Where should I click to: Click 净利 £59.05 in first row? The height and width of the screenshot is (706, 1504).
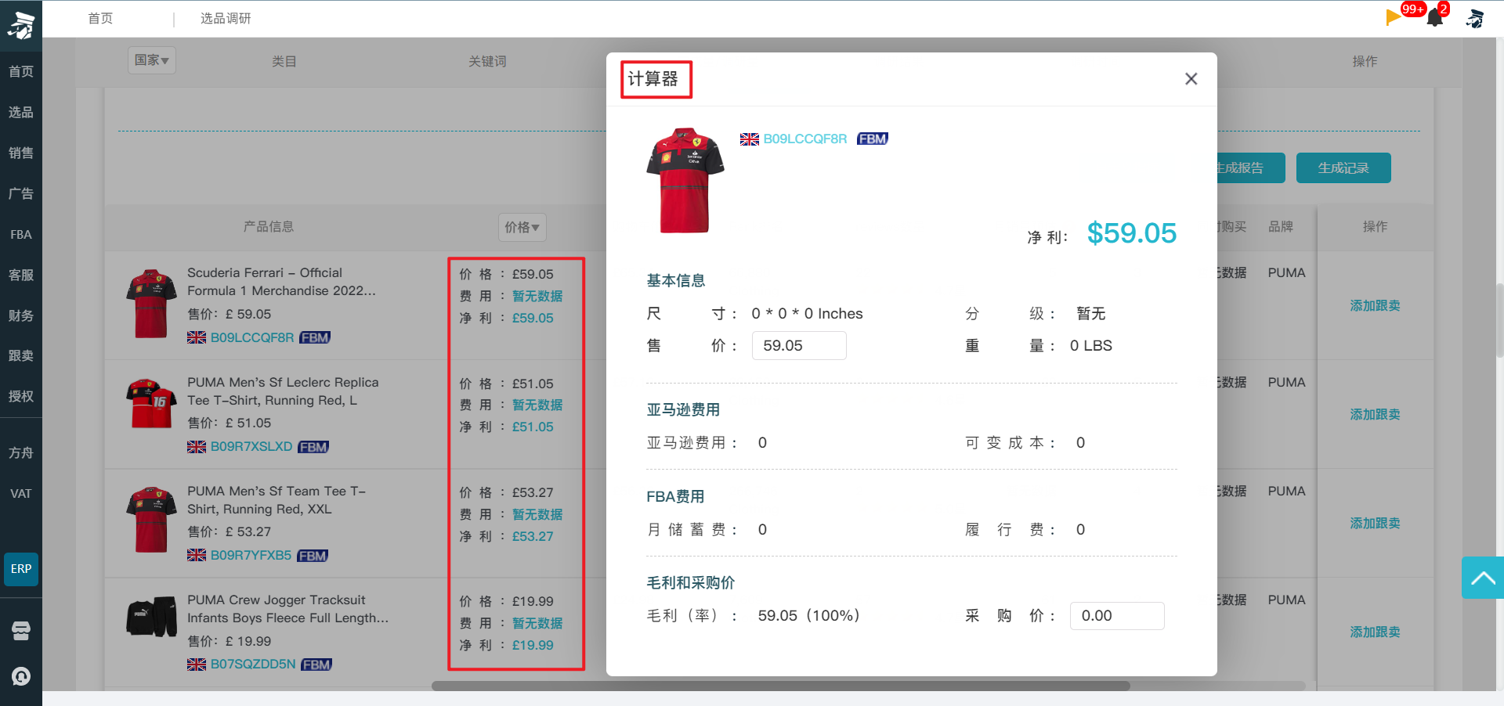[533, 318]
